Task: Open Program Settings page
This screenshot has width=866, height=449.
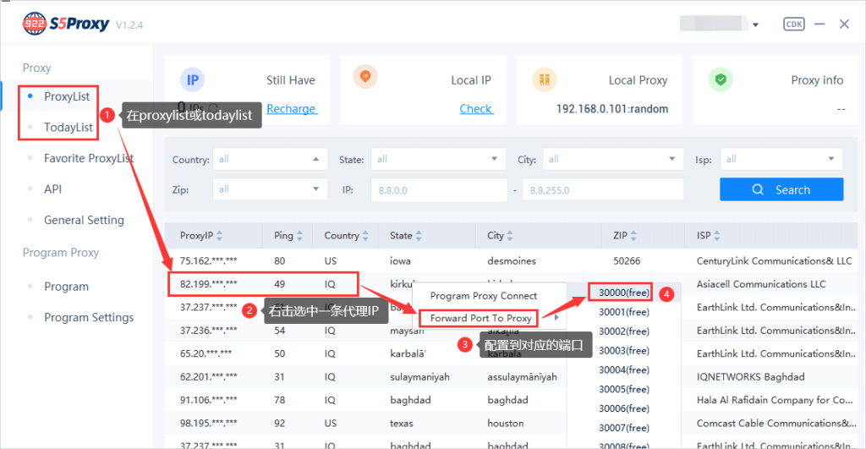Action: (89, 317)
